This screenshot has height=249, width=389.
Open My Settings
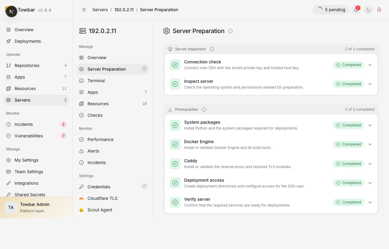pos(36,160)
